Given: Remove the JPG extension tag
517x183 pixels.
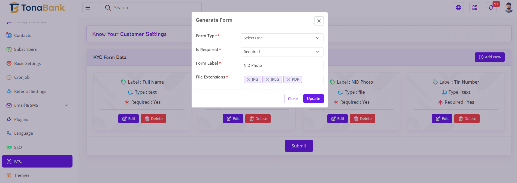Looking at the screenshot, I should [249, 80].
